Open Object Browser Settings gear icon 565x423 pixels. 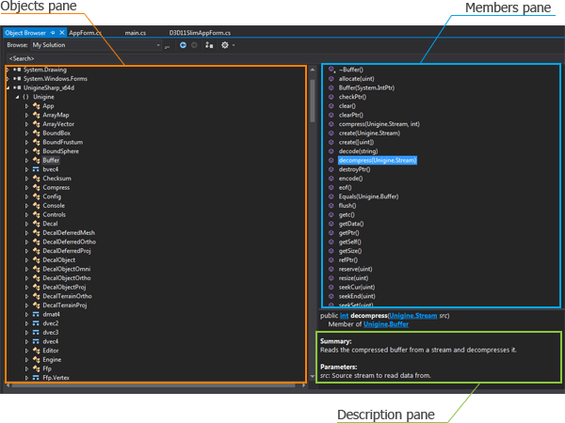click(x=226, y=44)
